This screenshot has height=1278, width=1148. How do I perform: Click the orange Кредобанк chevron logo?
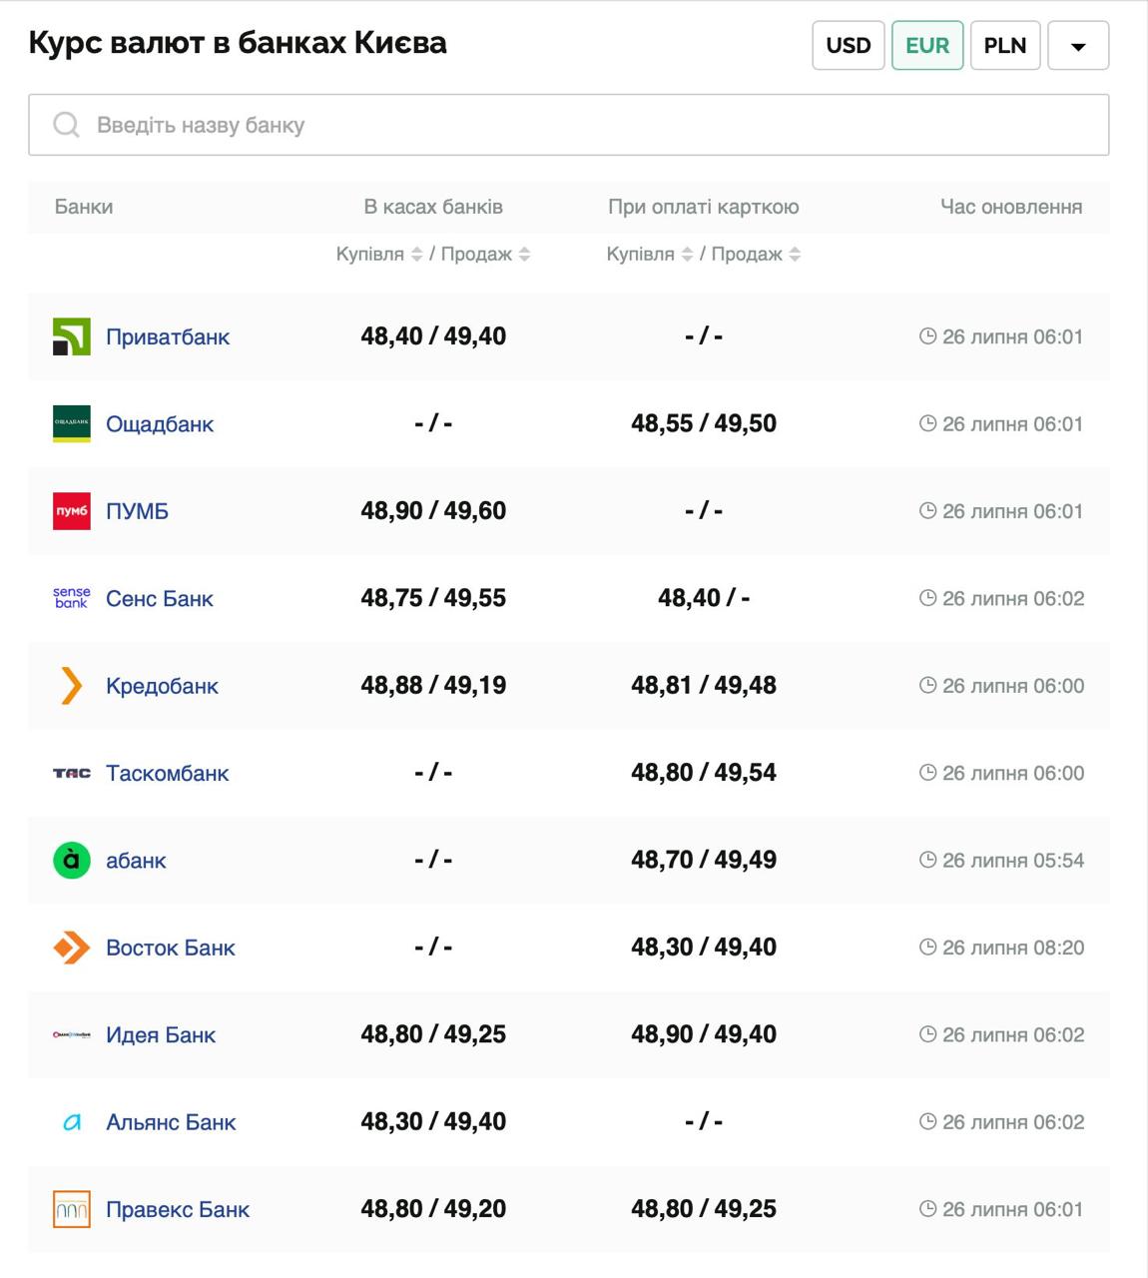tap(71, 686)
